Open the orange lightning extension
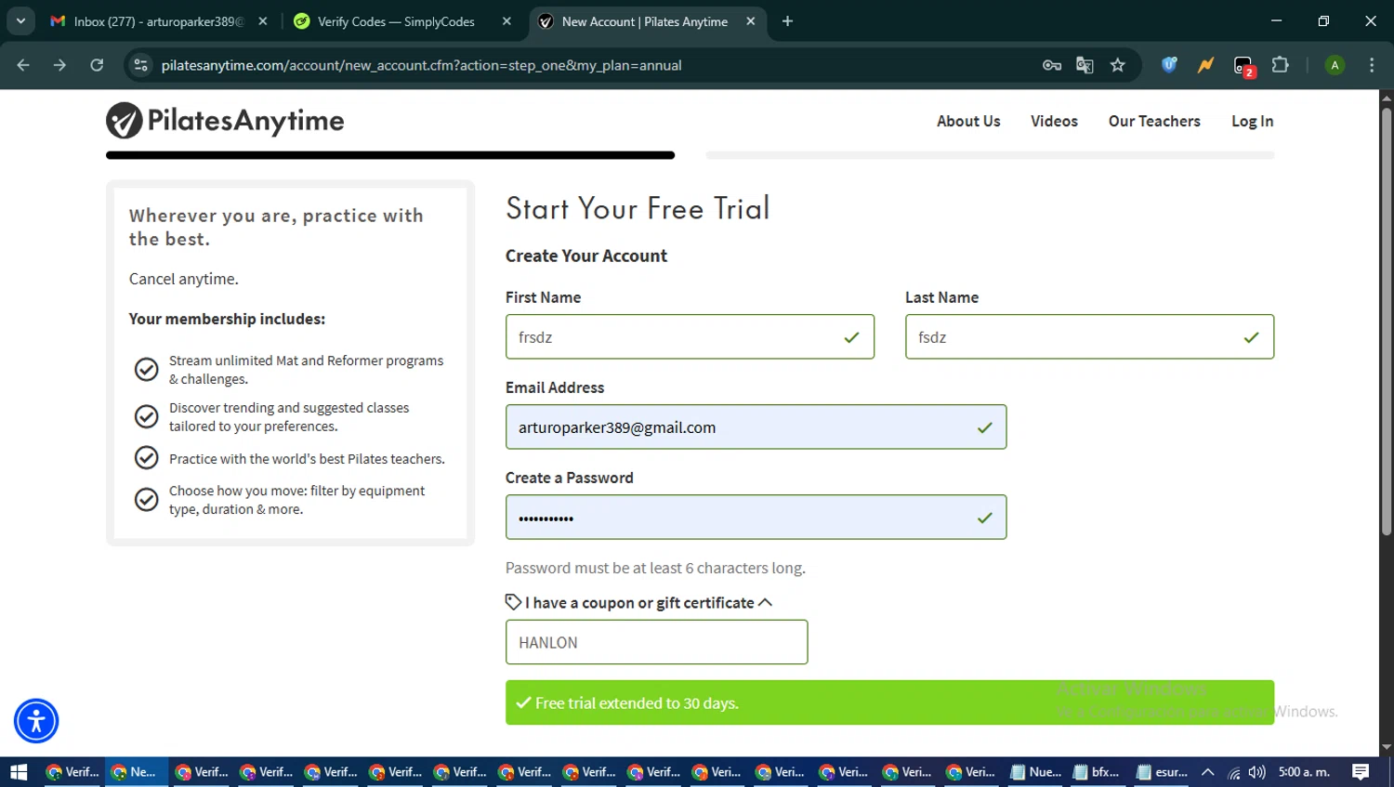Screen dimensions: 1394x787 coord(1205,65)
